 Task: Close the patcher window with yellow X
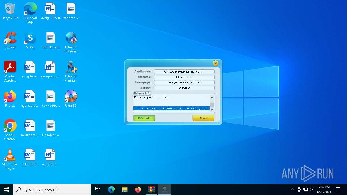click(x=215, y=63)
